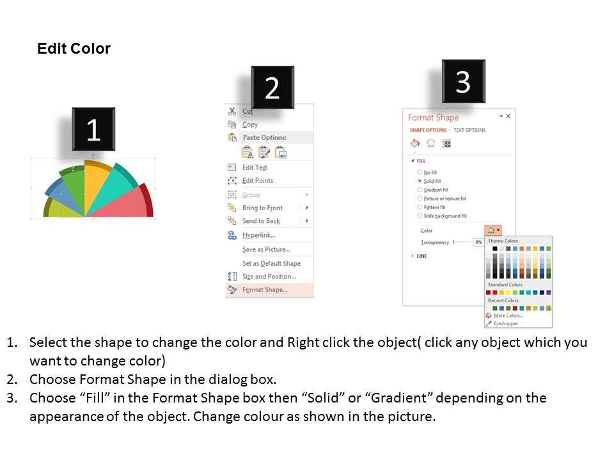Click More Colors link
This screenshot has width=614, height=460.
(x=508, y=316)
